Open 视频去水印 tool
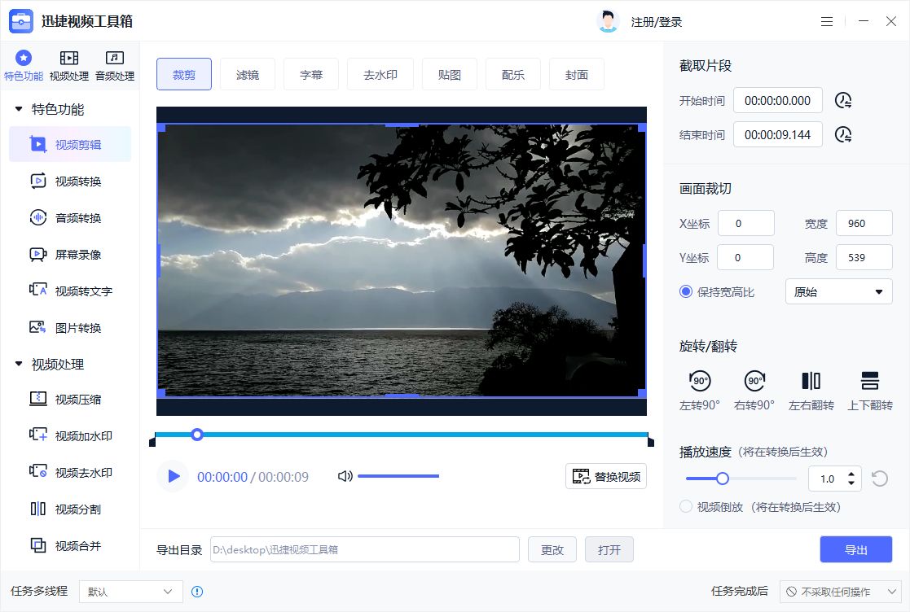The height and width of the screenshot is (612, 910). tap(70, 472)
